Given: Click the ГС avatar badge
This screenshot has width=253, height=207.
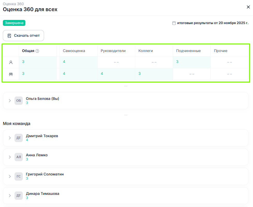Looking at the screenshot, I should coord(19,176).
